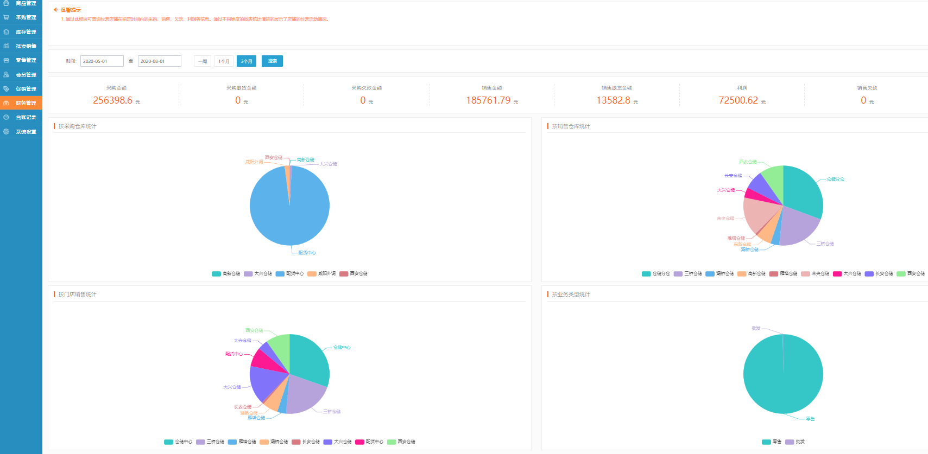Click the store icon beside 零售管理
Image resolution: width=928 pixels, height=454 pixels.
[x=6, y=60]
